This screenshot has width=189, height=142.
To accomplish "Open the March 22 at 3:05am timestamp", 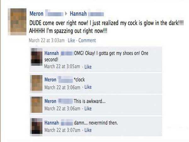I will (x=62, y=67).
